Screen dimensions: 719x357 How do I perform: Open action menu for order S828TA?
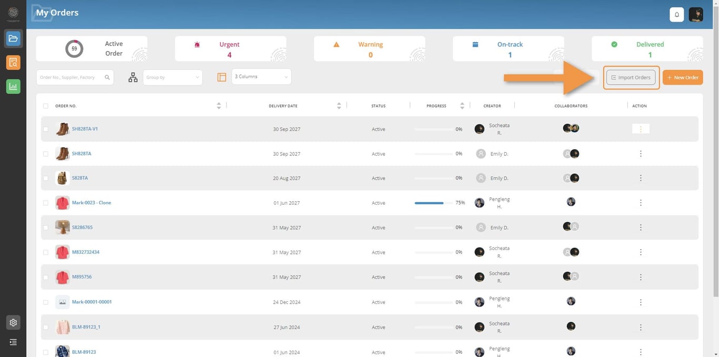(x=641, y=178)
